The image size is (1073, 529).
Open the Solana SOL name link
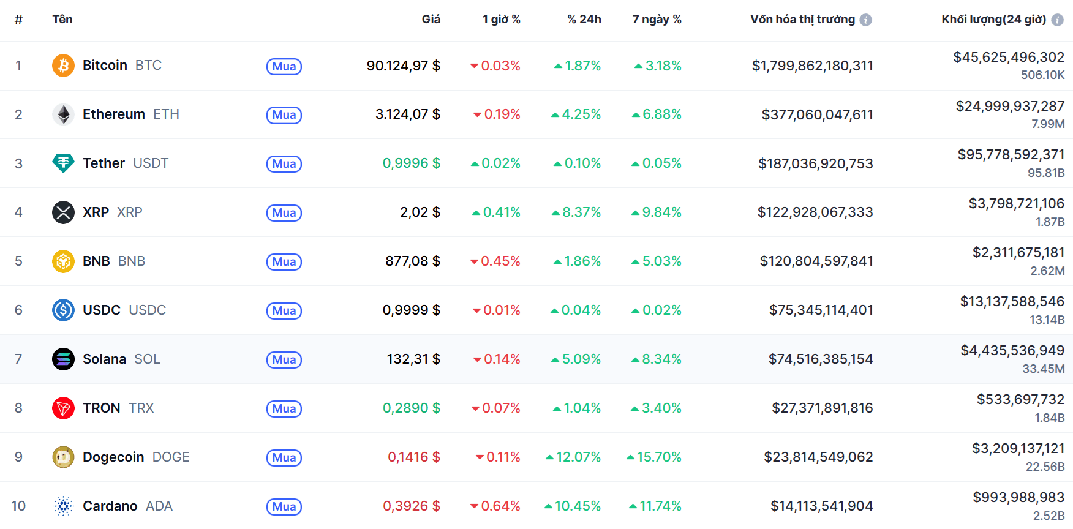click(121, 359)
